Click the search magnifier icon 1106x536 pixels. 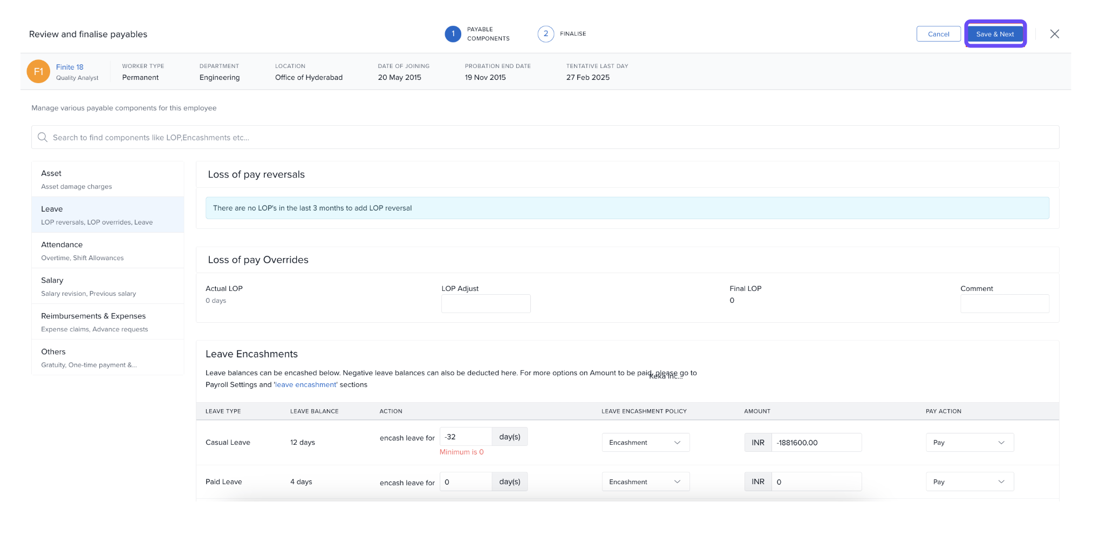43,138
